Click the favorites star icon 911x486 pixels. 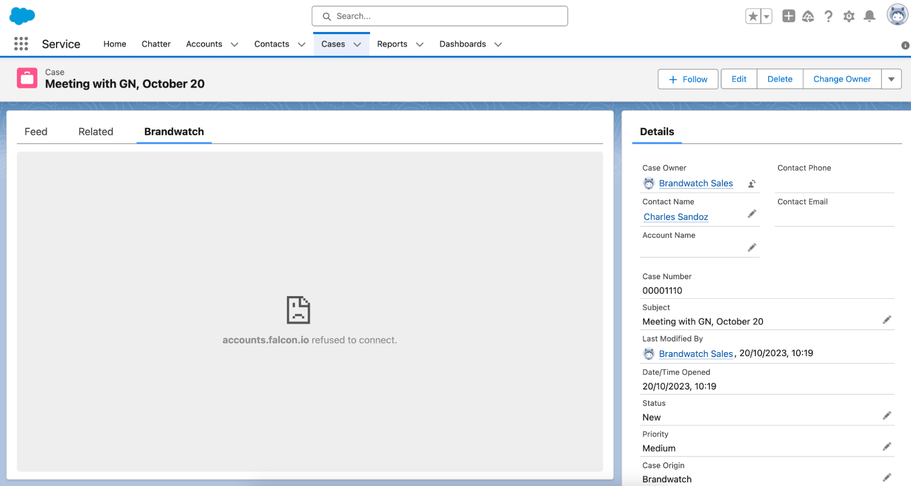pos(753,16)
